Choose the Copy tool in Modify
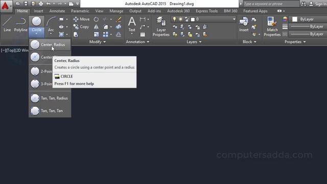The image size is (327, 184). pos(81,27)
